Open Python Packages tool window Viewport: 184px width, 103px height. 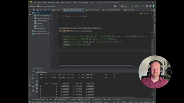(x=61, y=100)
